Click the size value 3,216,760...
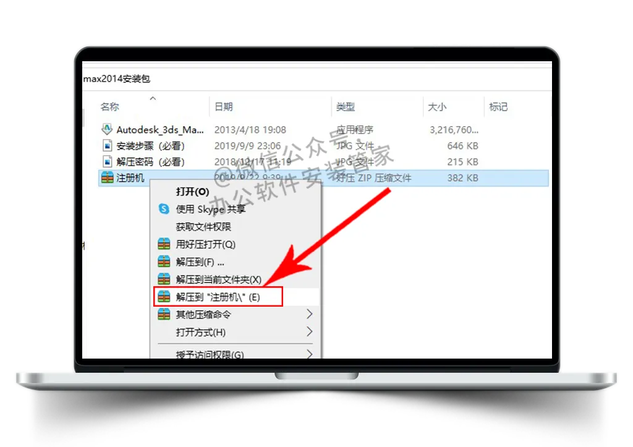Image resolution: width=633 pixels, height=447 pixels. (454, 130)
